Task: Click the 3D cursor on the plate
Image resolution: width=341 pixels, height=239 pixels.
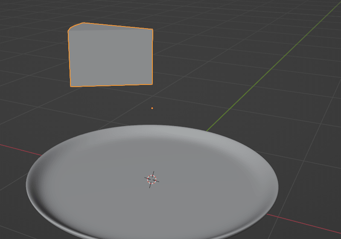Action: coord(152,179)
